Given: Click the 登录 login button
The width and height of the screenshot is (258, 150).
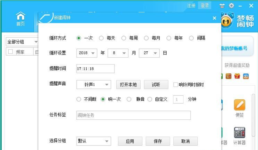Looking at the screenshot, I should (x=205, y=6).
